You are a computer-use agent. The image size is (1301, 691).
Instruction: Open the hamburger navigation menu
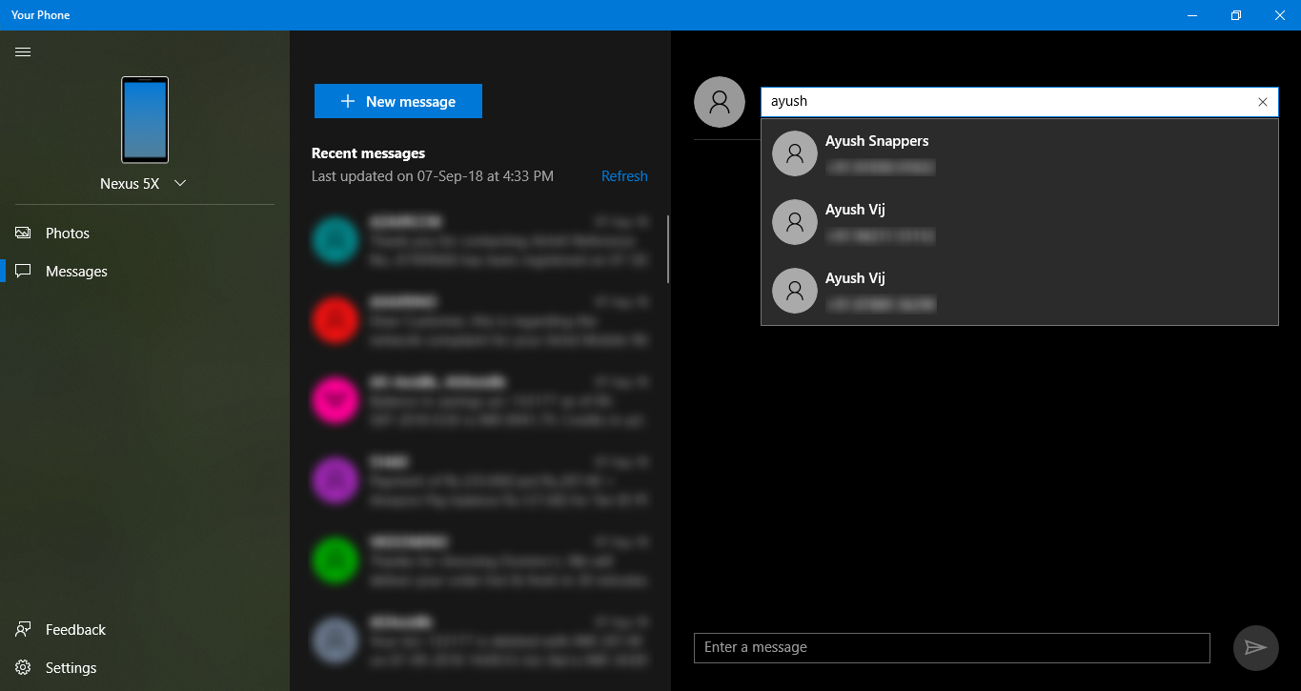pyautogui.click(x=23, y=51)
